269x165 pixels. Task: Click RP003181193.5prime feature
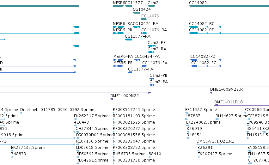click(134, 116)
